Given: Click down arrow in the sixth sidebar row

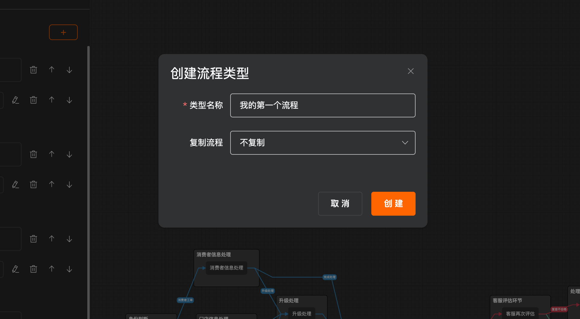Looking at the screenshot, I should coord(69,269).
